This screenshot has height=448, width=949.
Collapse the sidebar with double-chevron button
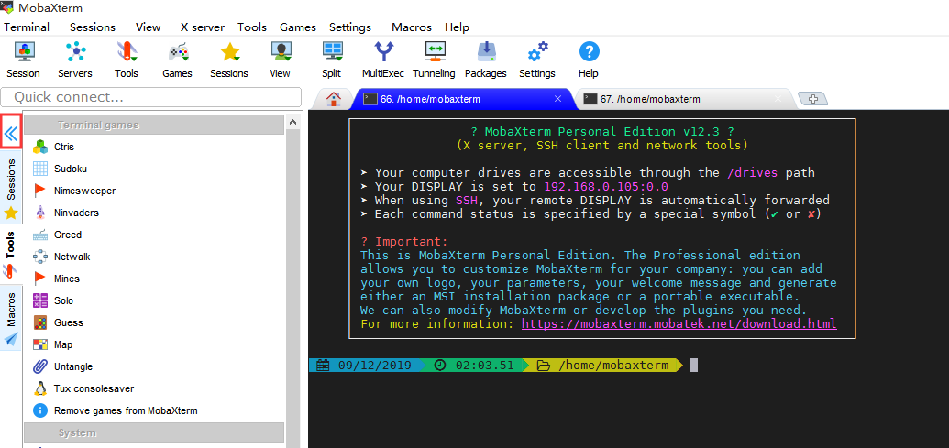point(12,134)
